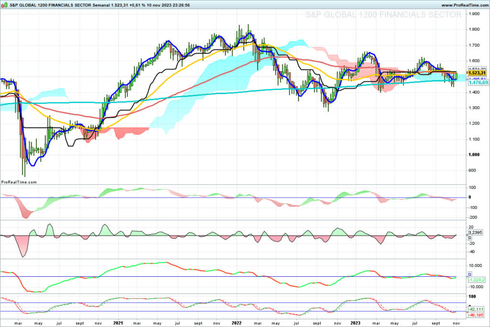Click the -48,195 red oscillator value tag
490x327 pixels.
(x=476, y=315)
